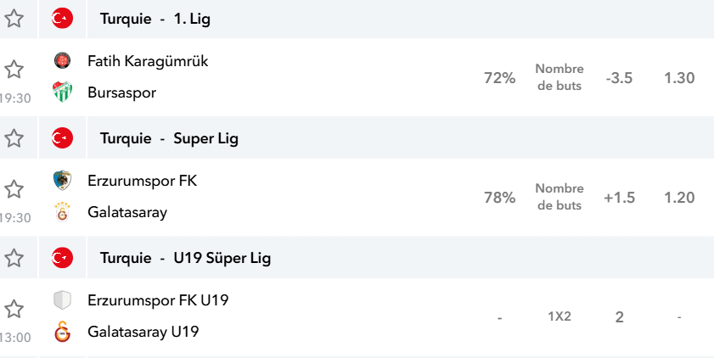Favorite the Turquie 1. Lig league star

point(14,19)
